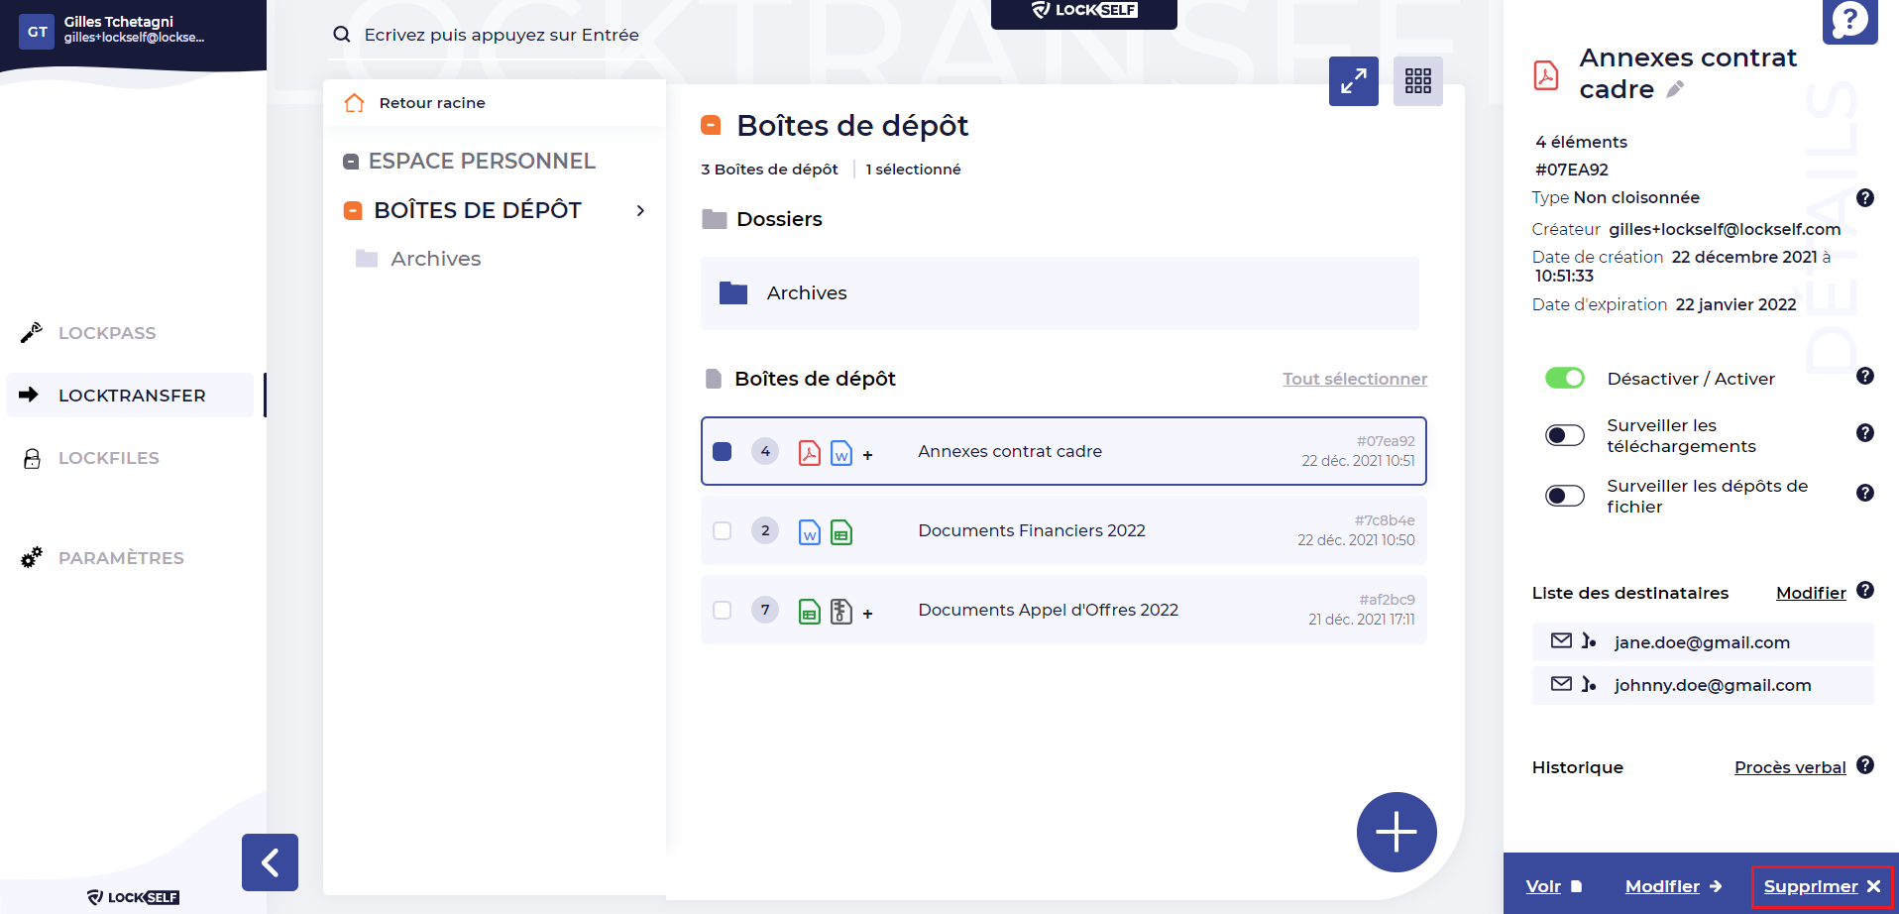Click the PDF icon beside the details title
1899x914 pixels.
tap(1546, 75)
